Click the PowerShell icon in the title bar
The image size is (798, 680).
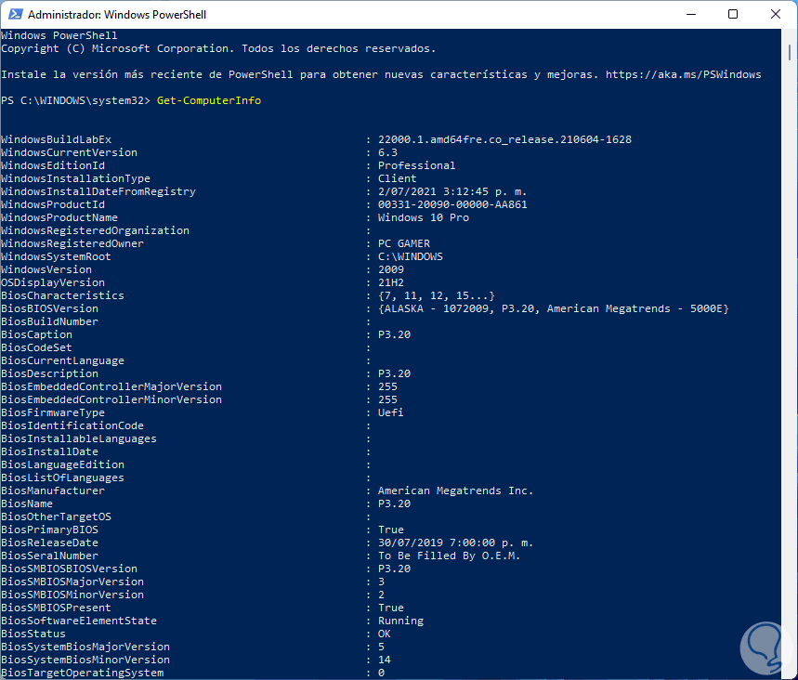(x=14, y=16)
